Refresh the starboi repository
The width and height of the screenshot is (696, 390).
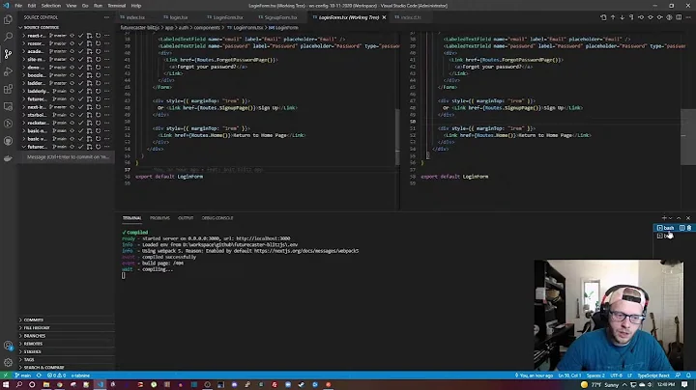coord(98,115)
